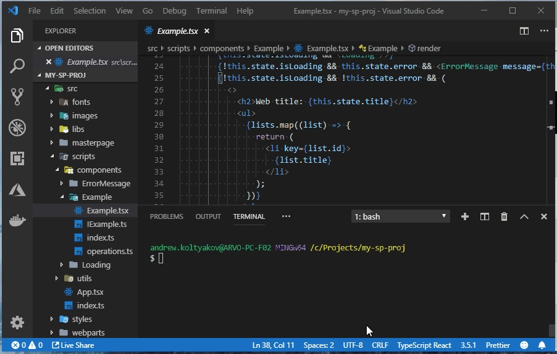Open the Docker view in activity bar
The height and width of the screenshot is (354, 557).
coord(17,220)
